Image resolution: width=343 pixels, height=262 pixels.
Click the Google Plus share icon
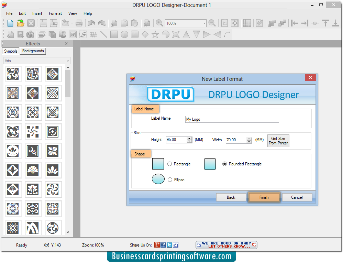pyautogui.click(x=157, y=245)
